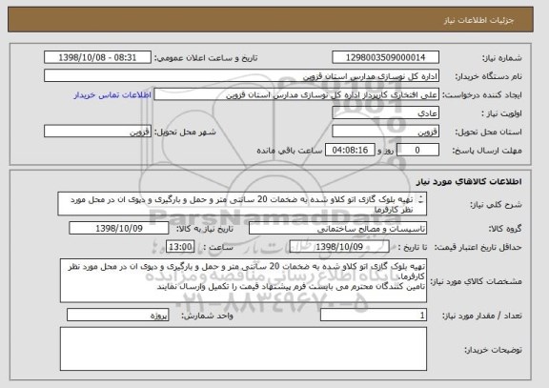Click the label واحد شمارش
The width and height of the screenshot is (549, 388).
(x=207, y=316)
